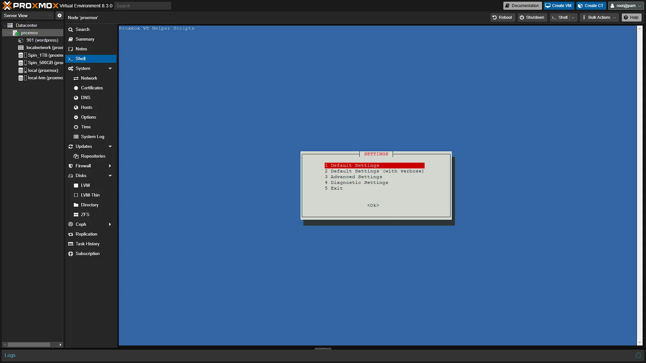The width and height of the screenshot is (646, 363).
Task: Open ZFS page
Action: [x=91, y=215]
